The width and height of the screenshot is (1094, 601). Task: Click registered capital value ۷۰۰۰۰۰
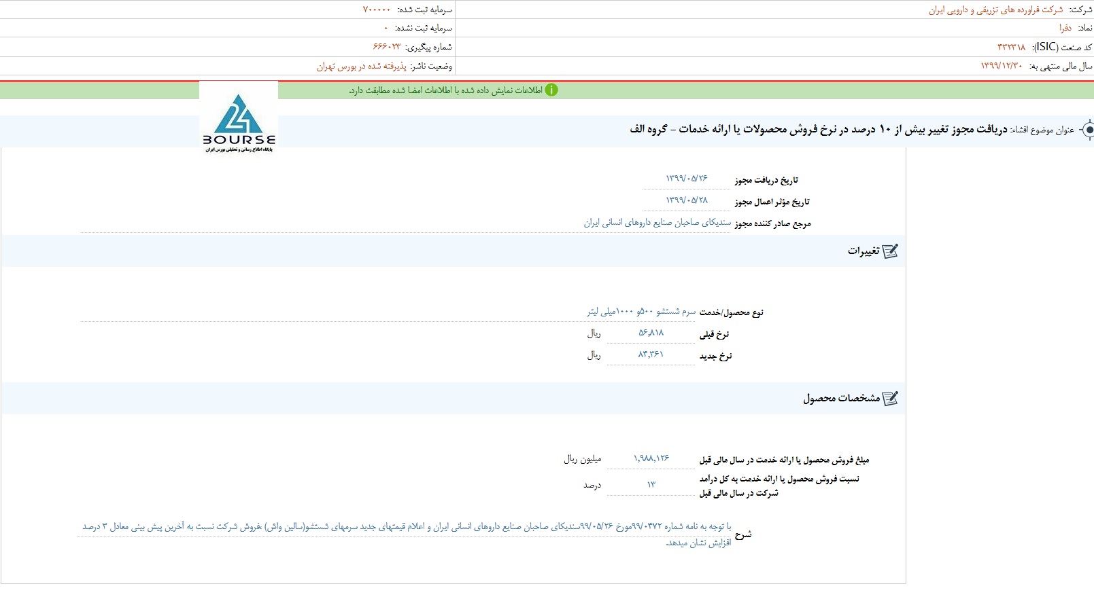(x=377, y=10)
